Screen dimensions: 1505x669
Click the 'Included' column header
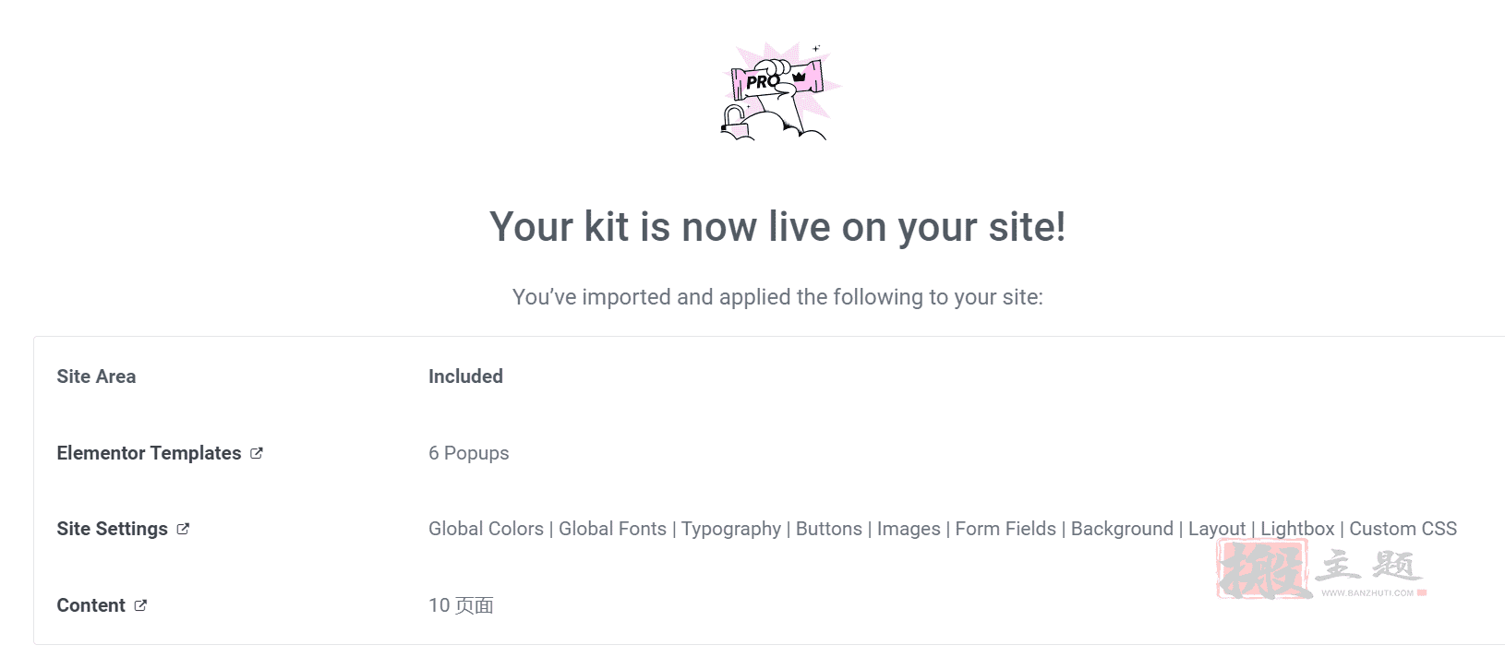[465, 376]
